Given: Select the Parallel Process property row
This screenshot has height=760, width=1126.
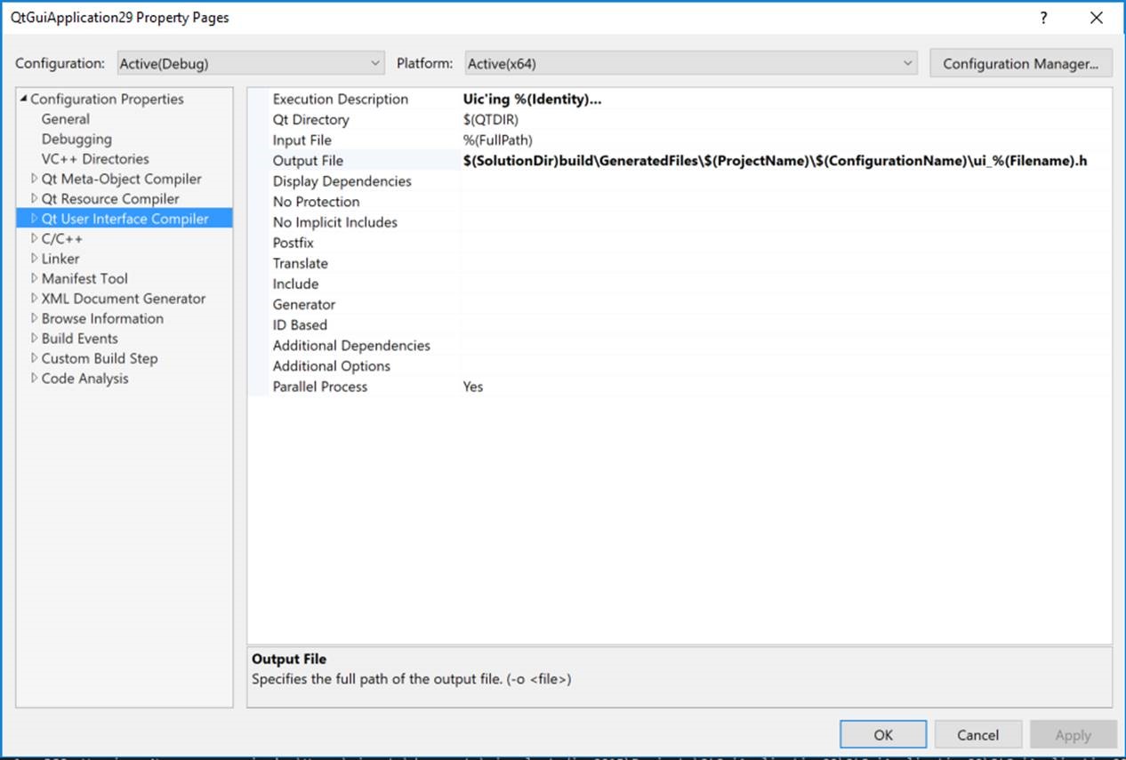Looking at the screenshot, I should pyautogui.click(x=320, y=387).
